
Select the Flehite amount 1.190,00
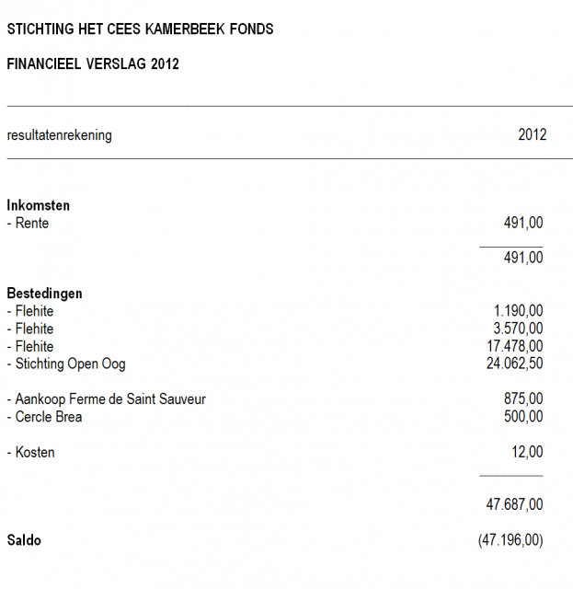[x=518, y=311]
